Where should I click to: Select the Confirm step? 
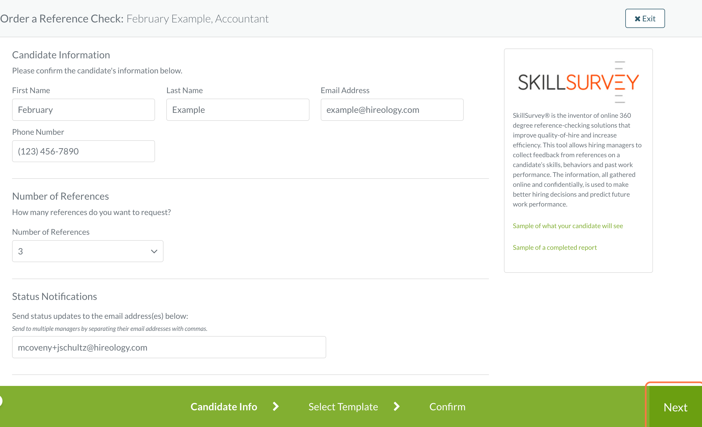click(447, 407)
